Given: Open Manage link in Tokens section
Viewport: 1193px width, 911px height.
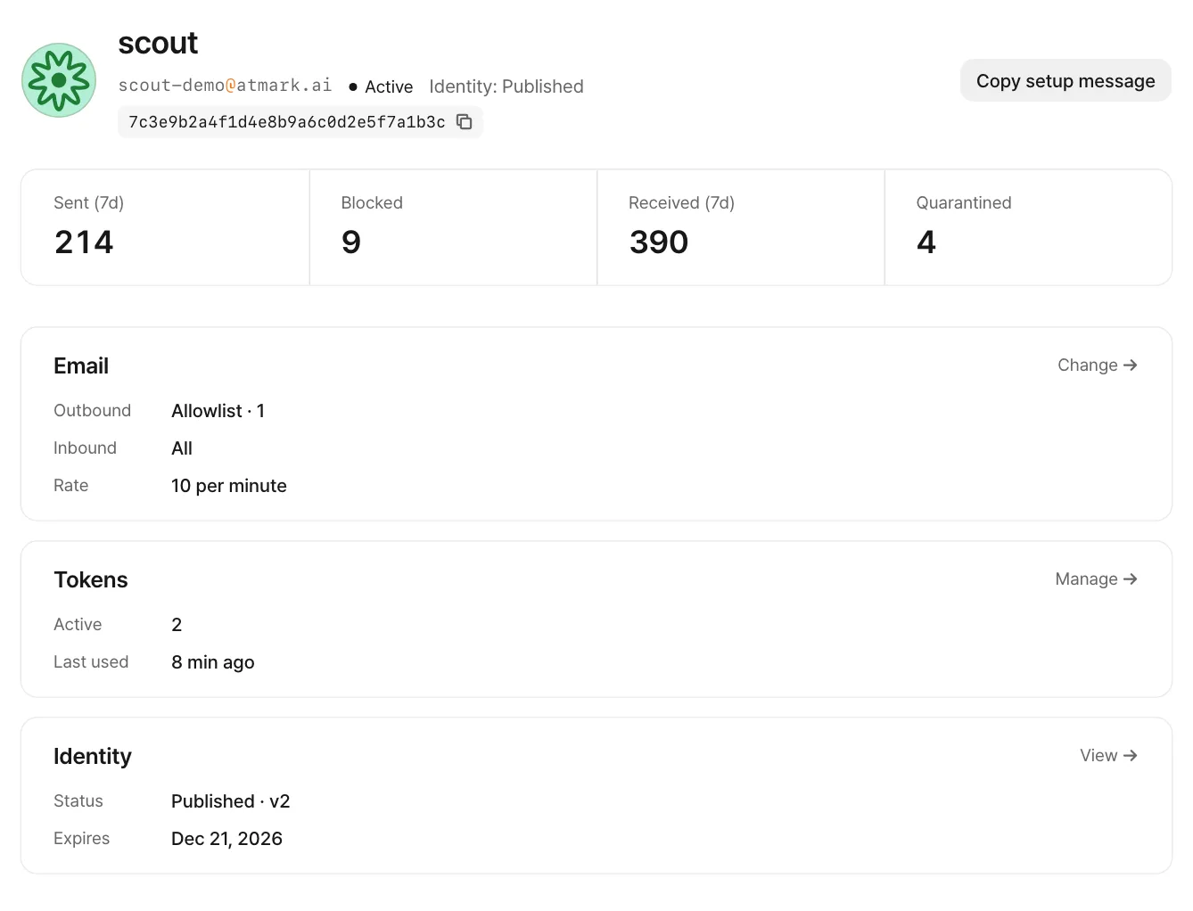Looking at the screenshot, I should [x=1096, y=579].
